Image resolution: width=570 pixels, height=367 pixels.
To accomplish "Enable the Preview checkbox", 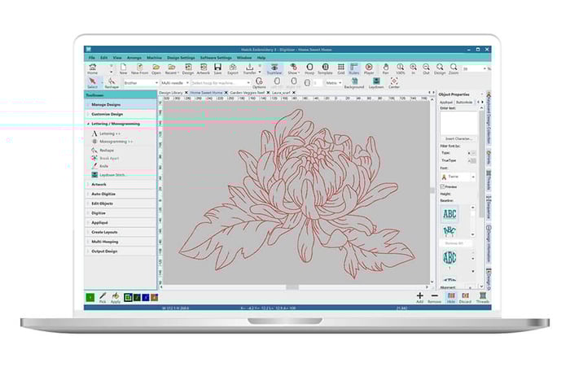I will 443,186.
